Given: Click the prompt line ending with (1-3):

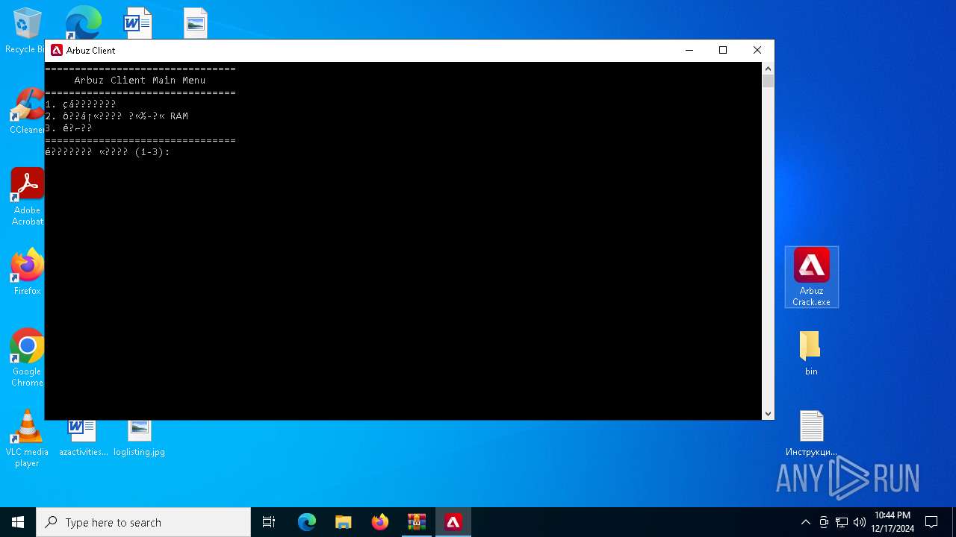Looking at the screenshot, I should [x=108, y=152].
